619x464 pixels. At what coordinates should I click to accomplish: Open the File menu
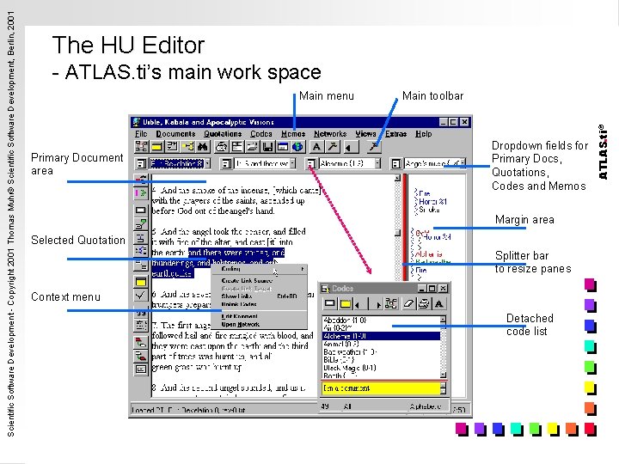[x=141, y=134]
